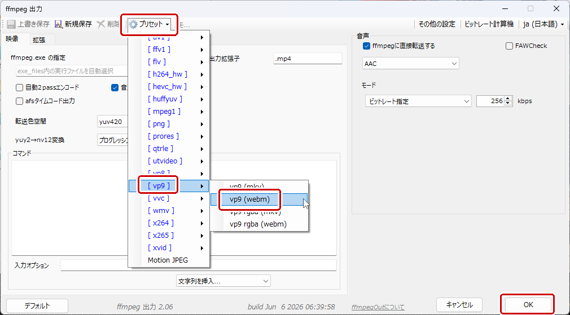Screen dimensions: 570x315
Task: Open the ビットレート指定 mode dropdown
Action: (x=418, y=101)
